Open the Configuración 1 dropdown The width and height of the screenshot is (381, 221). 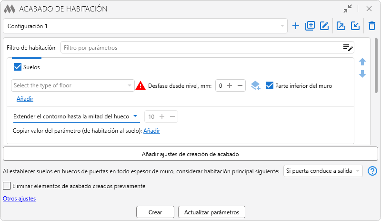pyautogui.click(x=145, y=26)
